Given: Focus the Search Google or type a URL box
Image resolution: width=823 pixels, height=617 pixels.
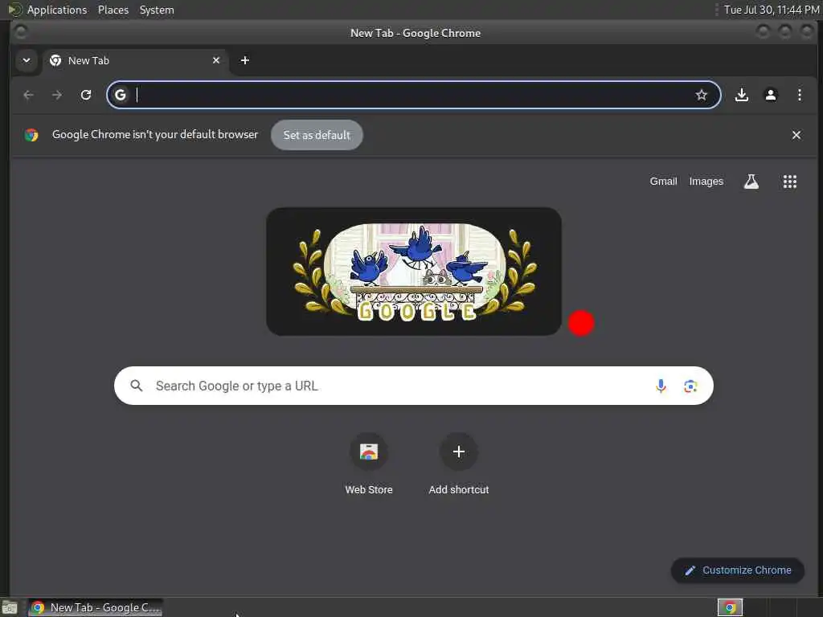Looking at the screenshot, I should click(414, 386).
